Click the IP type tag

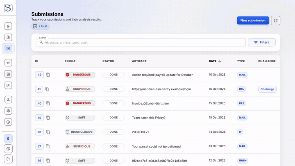click(240, 132)
